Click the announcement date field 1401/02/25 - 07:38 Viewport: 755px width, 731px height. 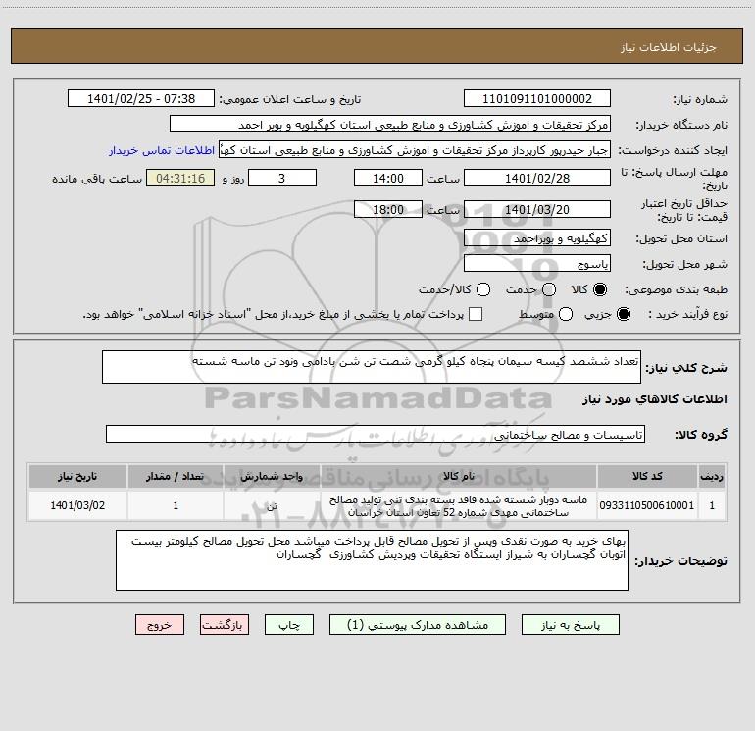(141, 99)
